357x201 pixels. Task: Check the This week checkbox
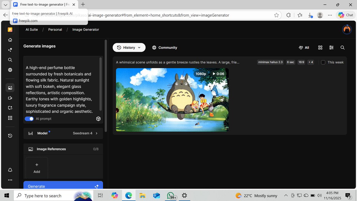[x=323, y=62]
